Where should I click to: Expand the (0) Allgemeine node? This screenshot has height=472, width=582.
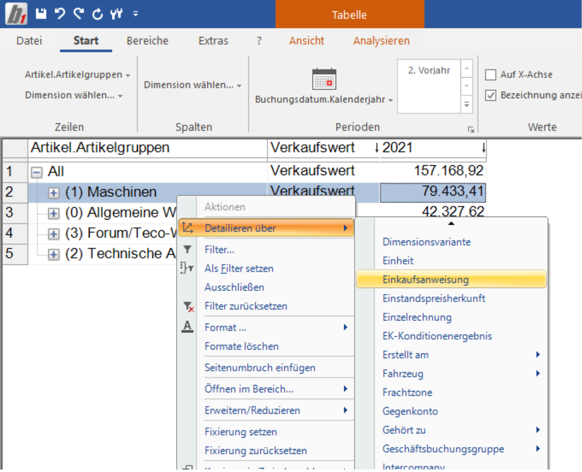53,213
